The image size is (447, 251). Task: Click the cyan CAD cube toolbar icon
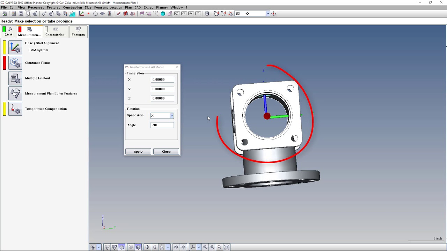(x=163, y=14)
